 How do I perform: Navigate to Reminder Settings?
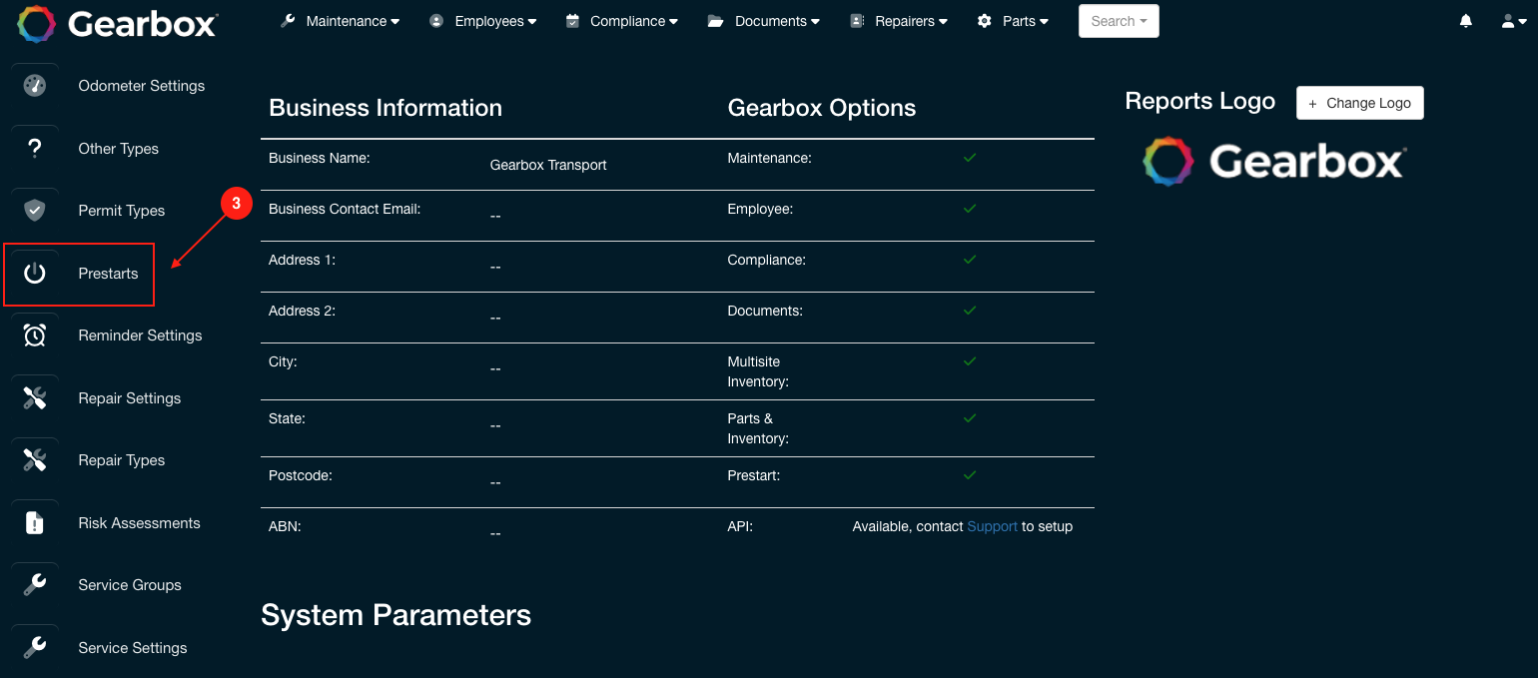[x=141, y=336]
